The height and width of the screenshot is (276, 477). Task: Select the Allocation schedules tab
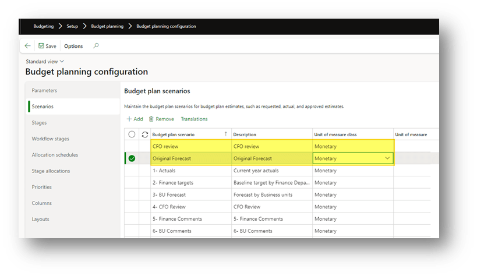coord(55,155)
